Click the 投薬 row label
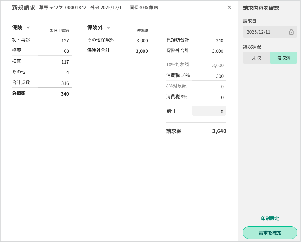Screen dimensions: 301x242 click(x=16, y=50)
